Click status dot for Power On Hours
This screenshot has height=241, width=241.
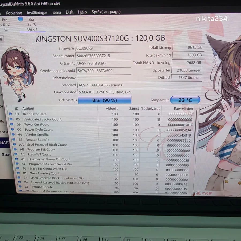(12, 124)
